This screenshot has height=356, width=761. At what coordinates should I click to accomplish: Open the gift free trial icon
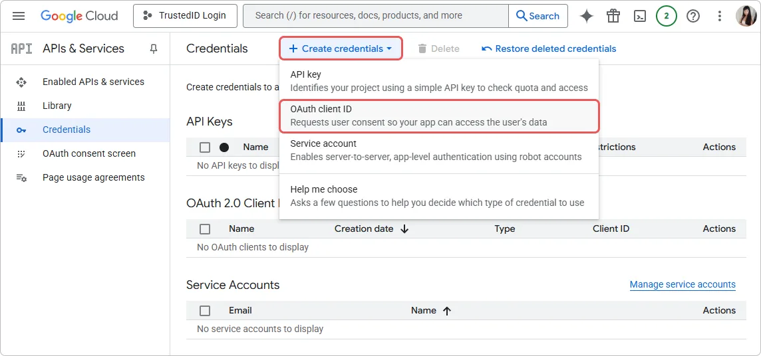point(613,16)
